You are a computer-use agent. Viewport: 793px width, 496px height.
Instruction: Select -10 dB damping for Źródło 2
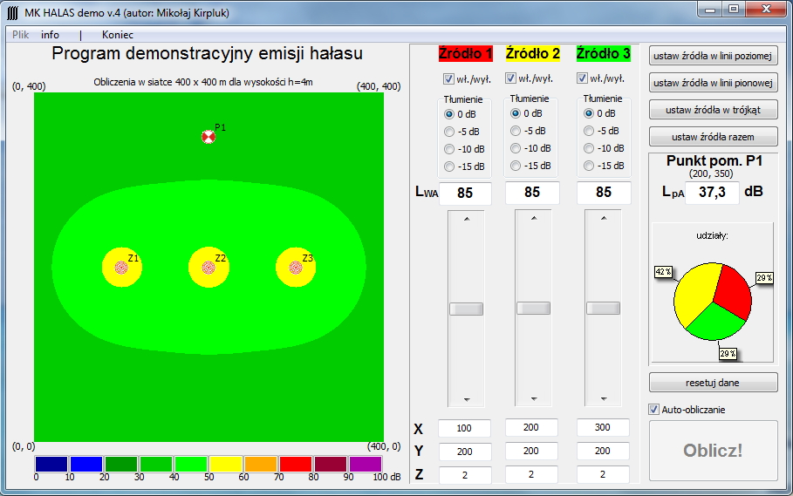tap(516, 148)
